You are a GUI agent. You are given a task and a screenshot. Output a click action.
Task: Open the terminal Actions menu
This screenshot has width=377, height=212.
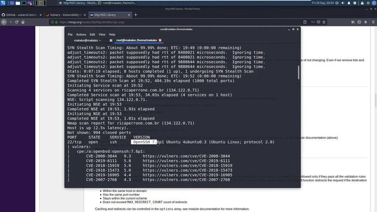coord(81,35)
